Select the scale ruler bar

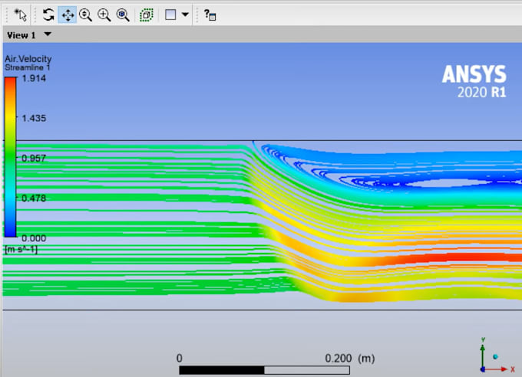[264, 370]
